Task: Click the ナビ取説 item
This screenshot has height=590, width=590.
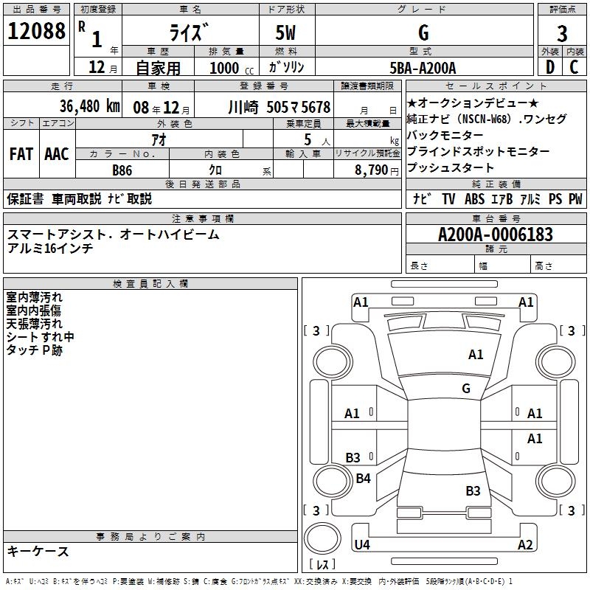Action: (130, 198)
